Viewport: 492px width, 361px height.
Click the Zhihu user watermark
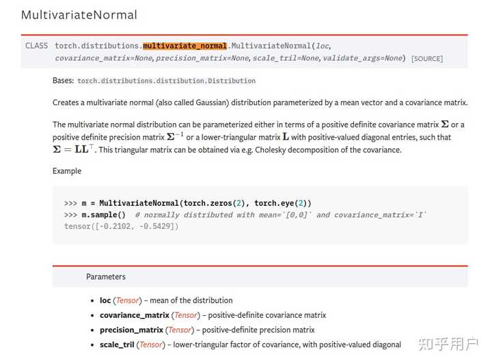(448, 344)
